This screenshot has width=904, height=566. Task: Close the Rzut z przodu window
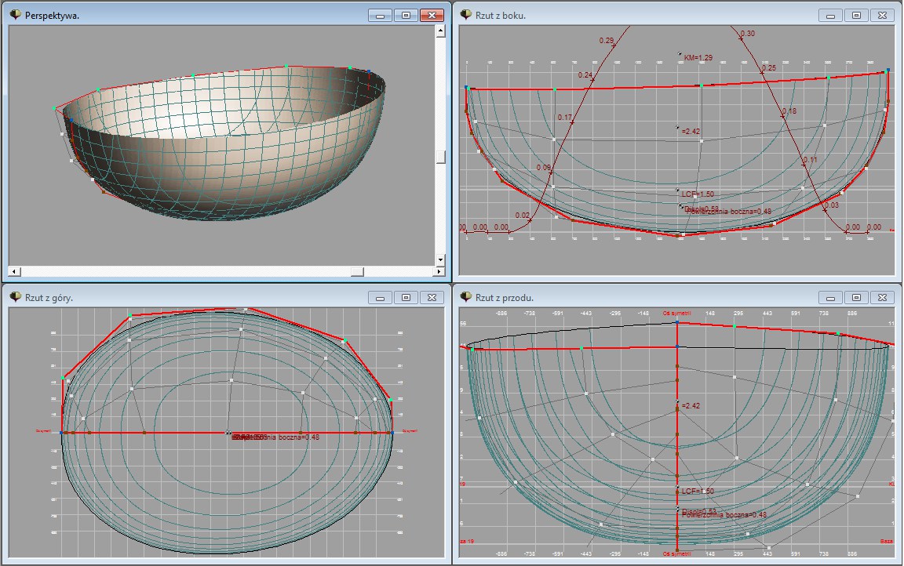pyautogui.click(x=883, y=298)
